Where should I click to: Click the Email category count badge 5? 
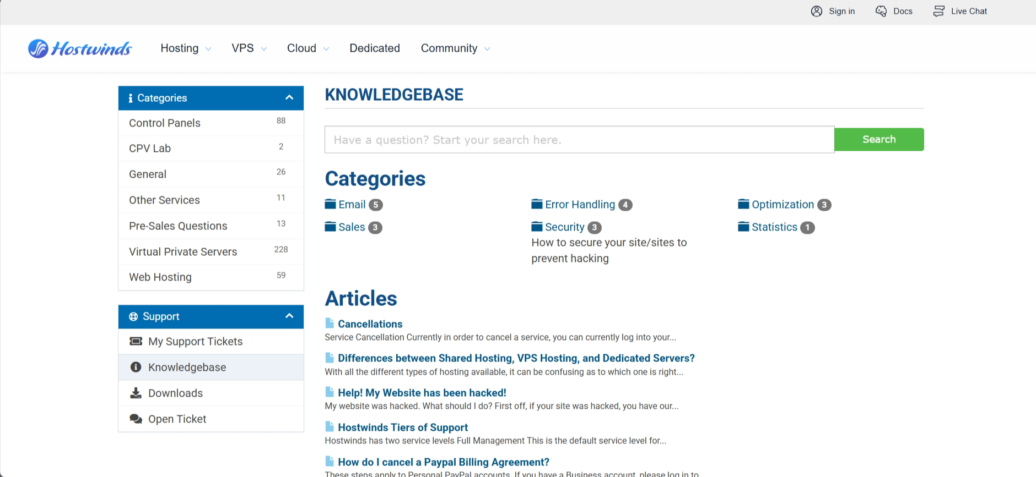point(376,205)
